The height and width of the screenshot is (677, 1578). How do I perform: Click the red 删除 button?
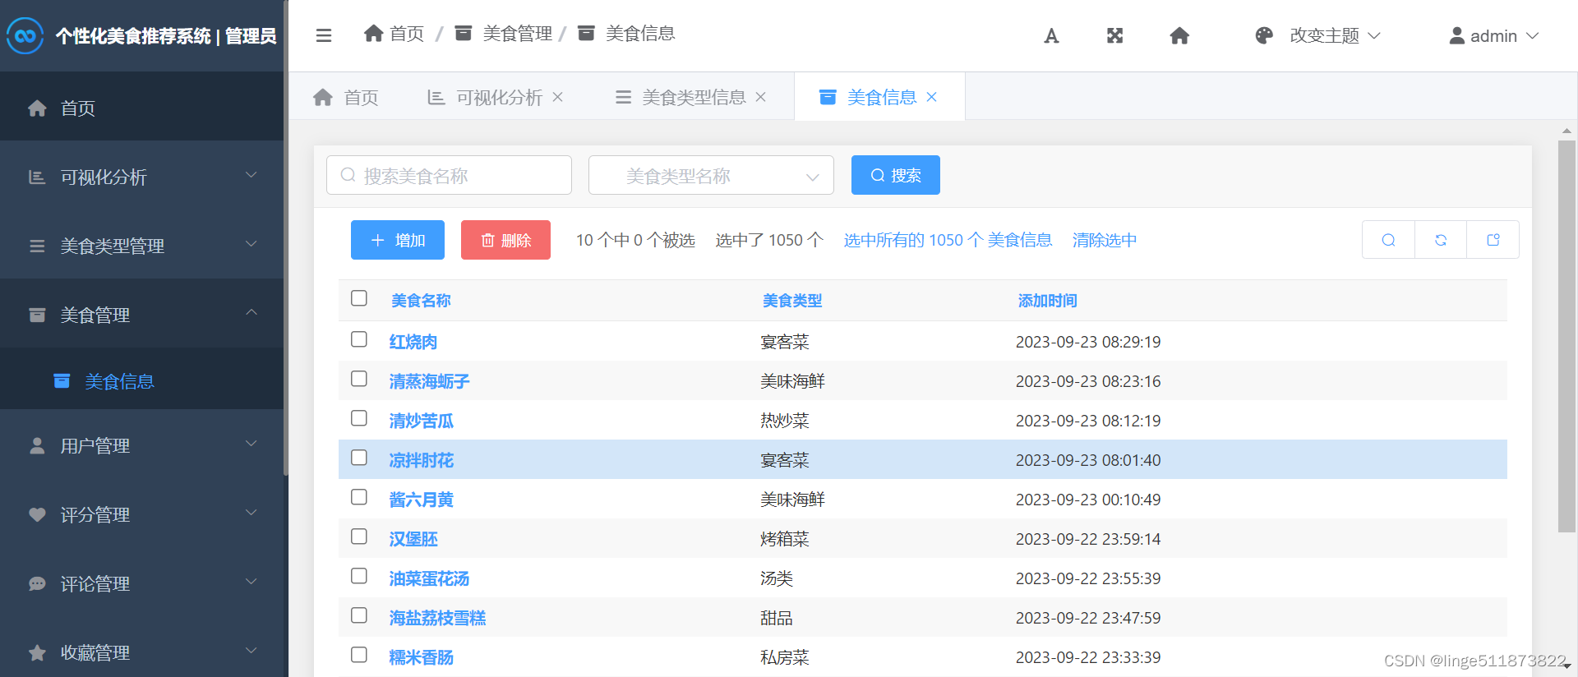pyautogui.click(x=505, y=240)
